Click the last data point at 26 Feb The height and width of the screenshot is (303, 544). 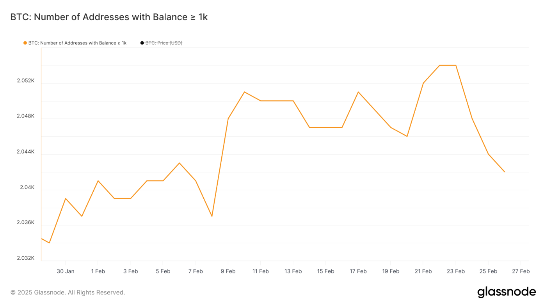(x=505, y=172)
